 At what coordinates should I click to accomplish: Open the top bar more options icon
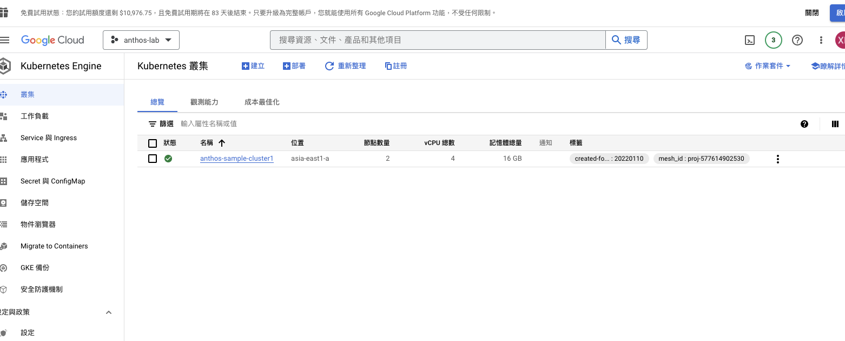[x=821, y=40]
